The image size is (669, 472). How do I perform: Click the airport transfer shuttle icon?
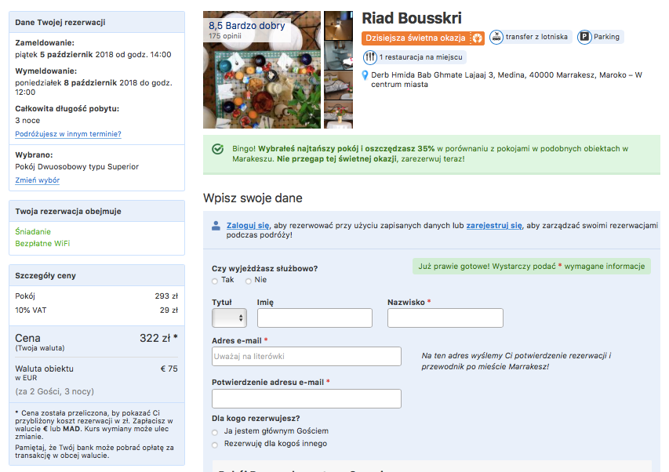tap(497, 37)
